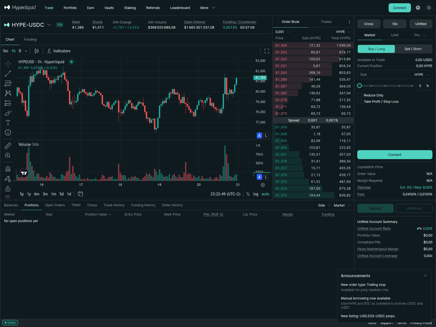436x327 pixels.
Task: Select the brush drawing tool
Action: tap(8, 113)
